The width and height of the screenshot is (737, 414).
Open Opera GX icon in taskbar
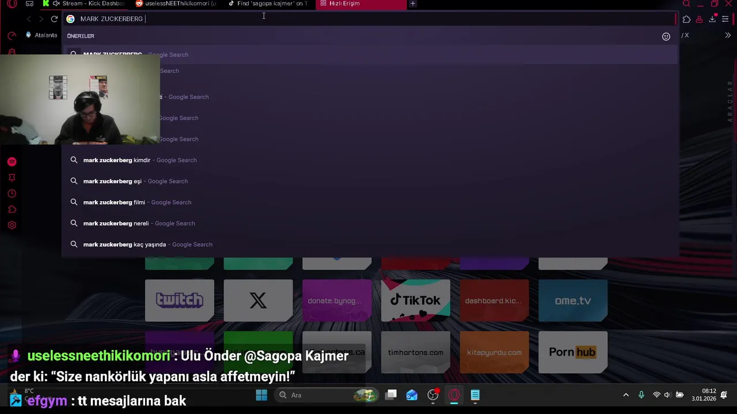[x=454, y=395]
